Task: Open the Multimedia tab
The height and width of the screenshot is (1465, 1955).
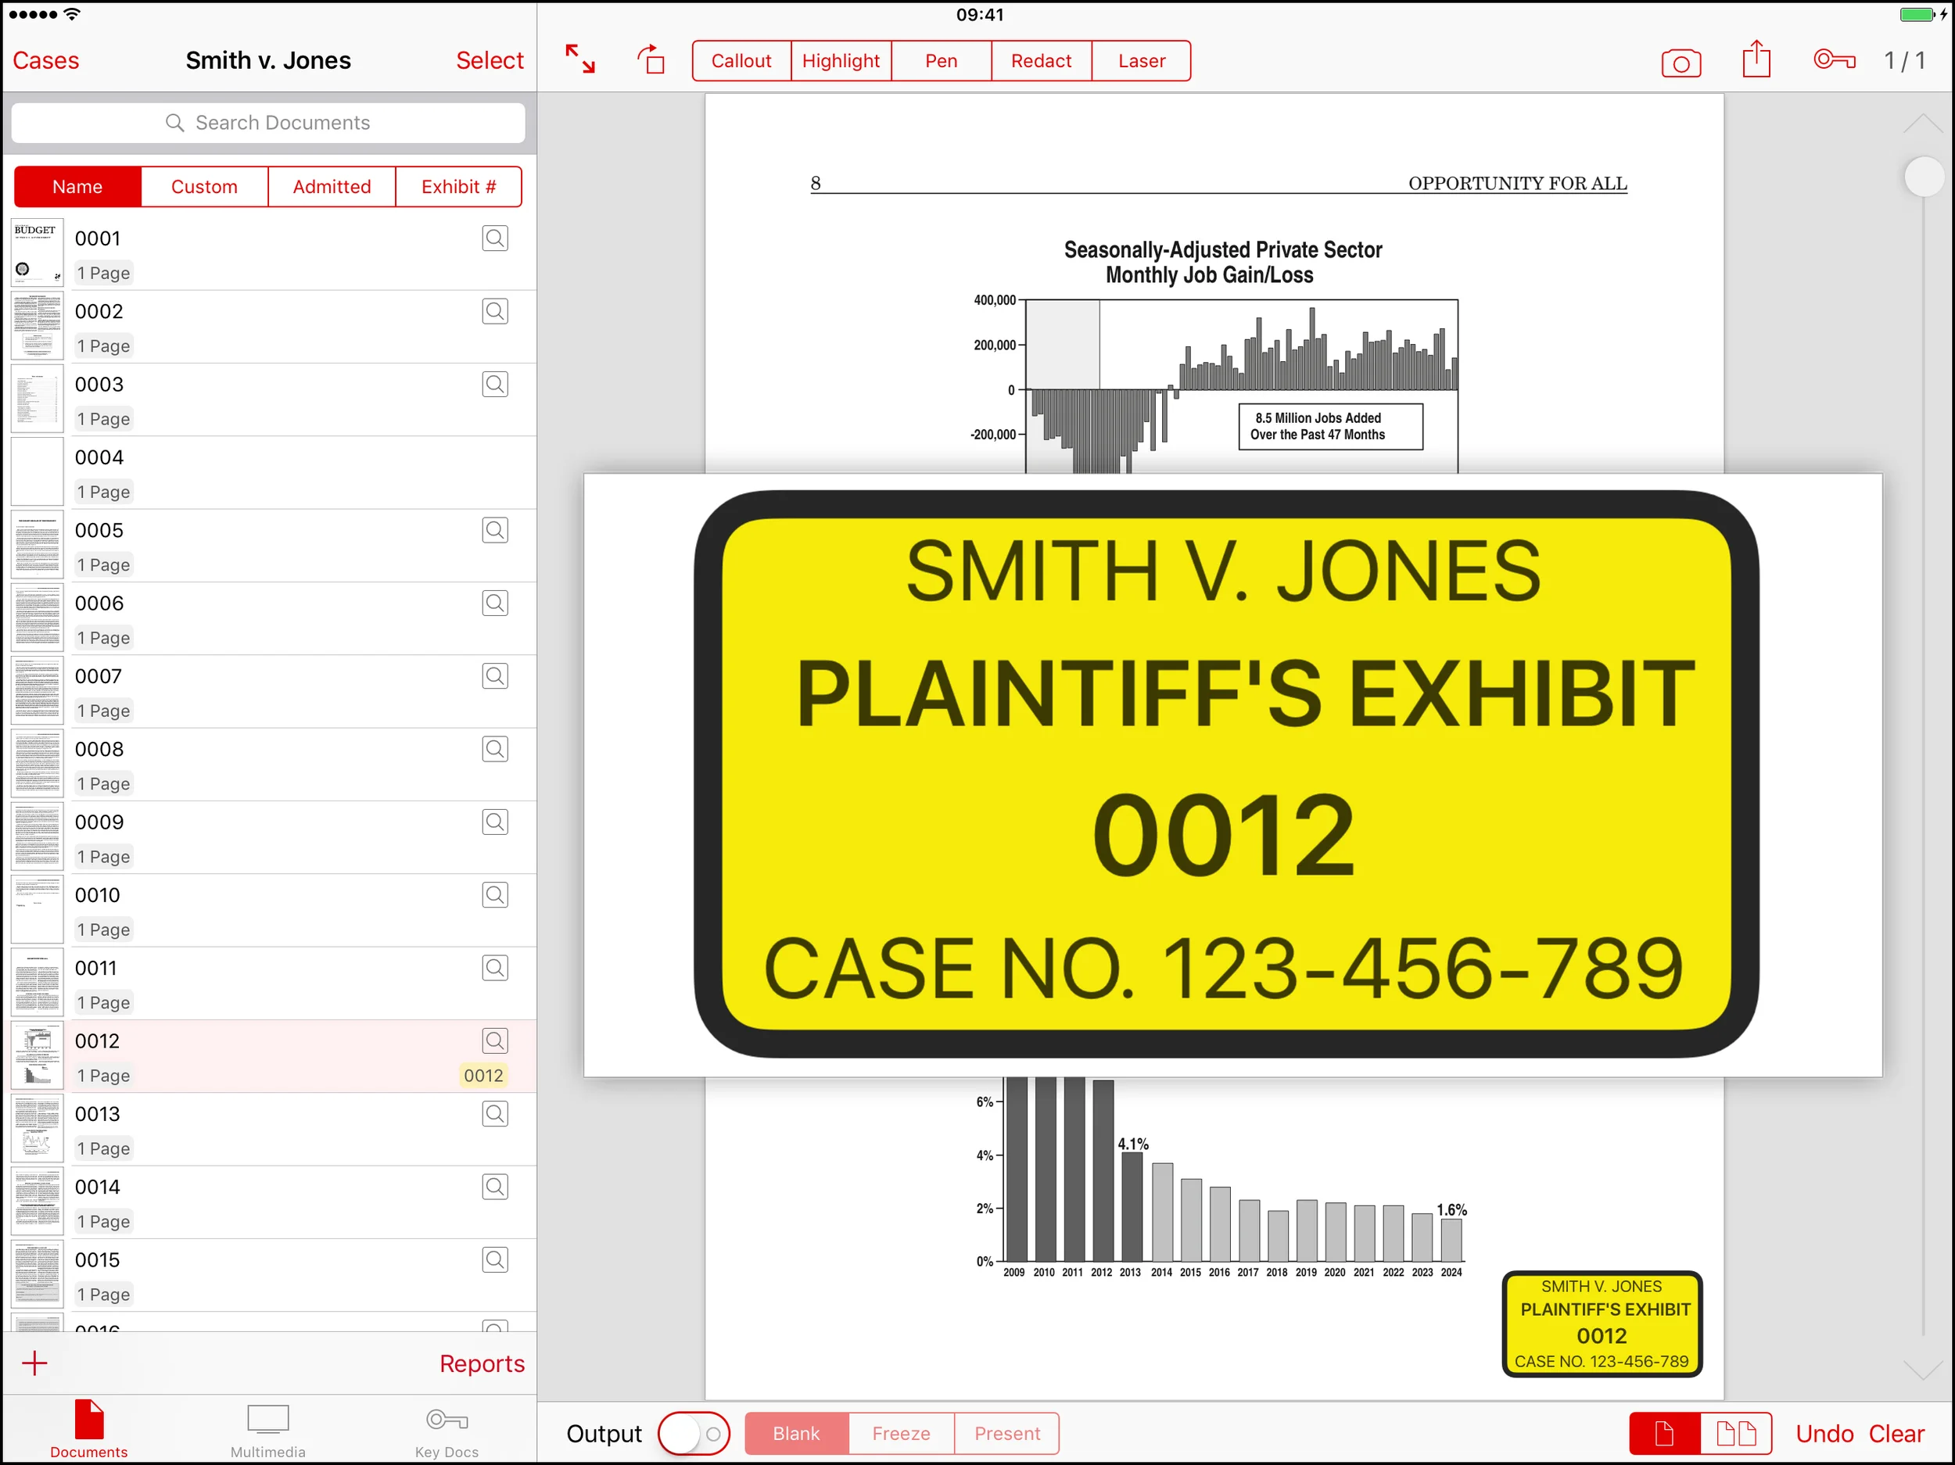Action: [267, 1431]
